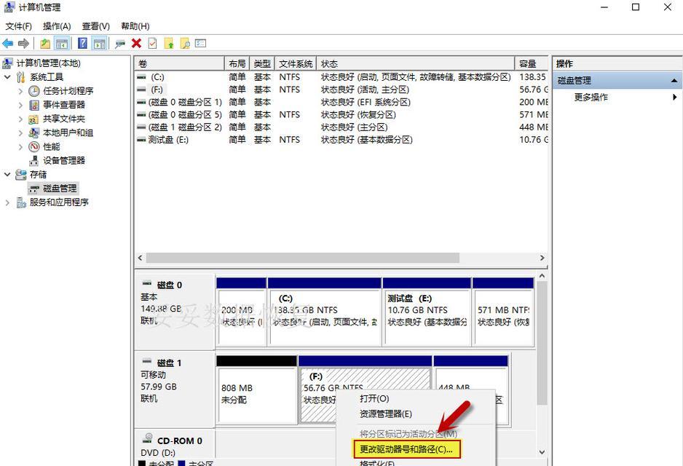Select the 200 MB partition block on 磁盘 0
683x466 pixels.
[241, 312]
